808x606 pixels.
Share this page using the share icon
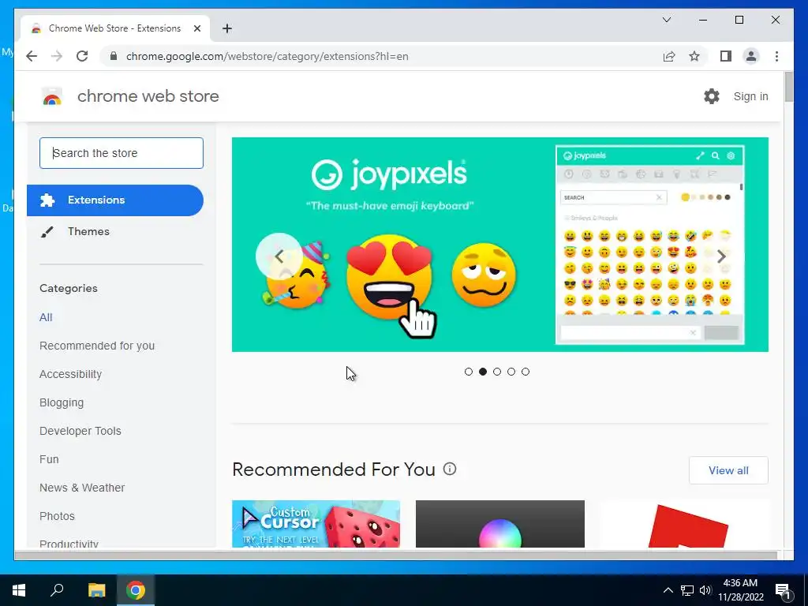point(669,56)
